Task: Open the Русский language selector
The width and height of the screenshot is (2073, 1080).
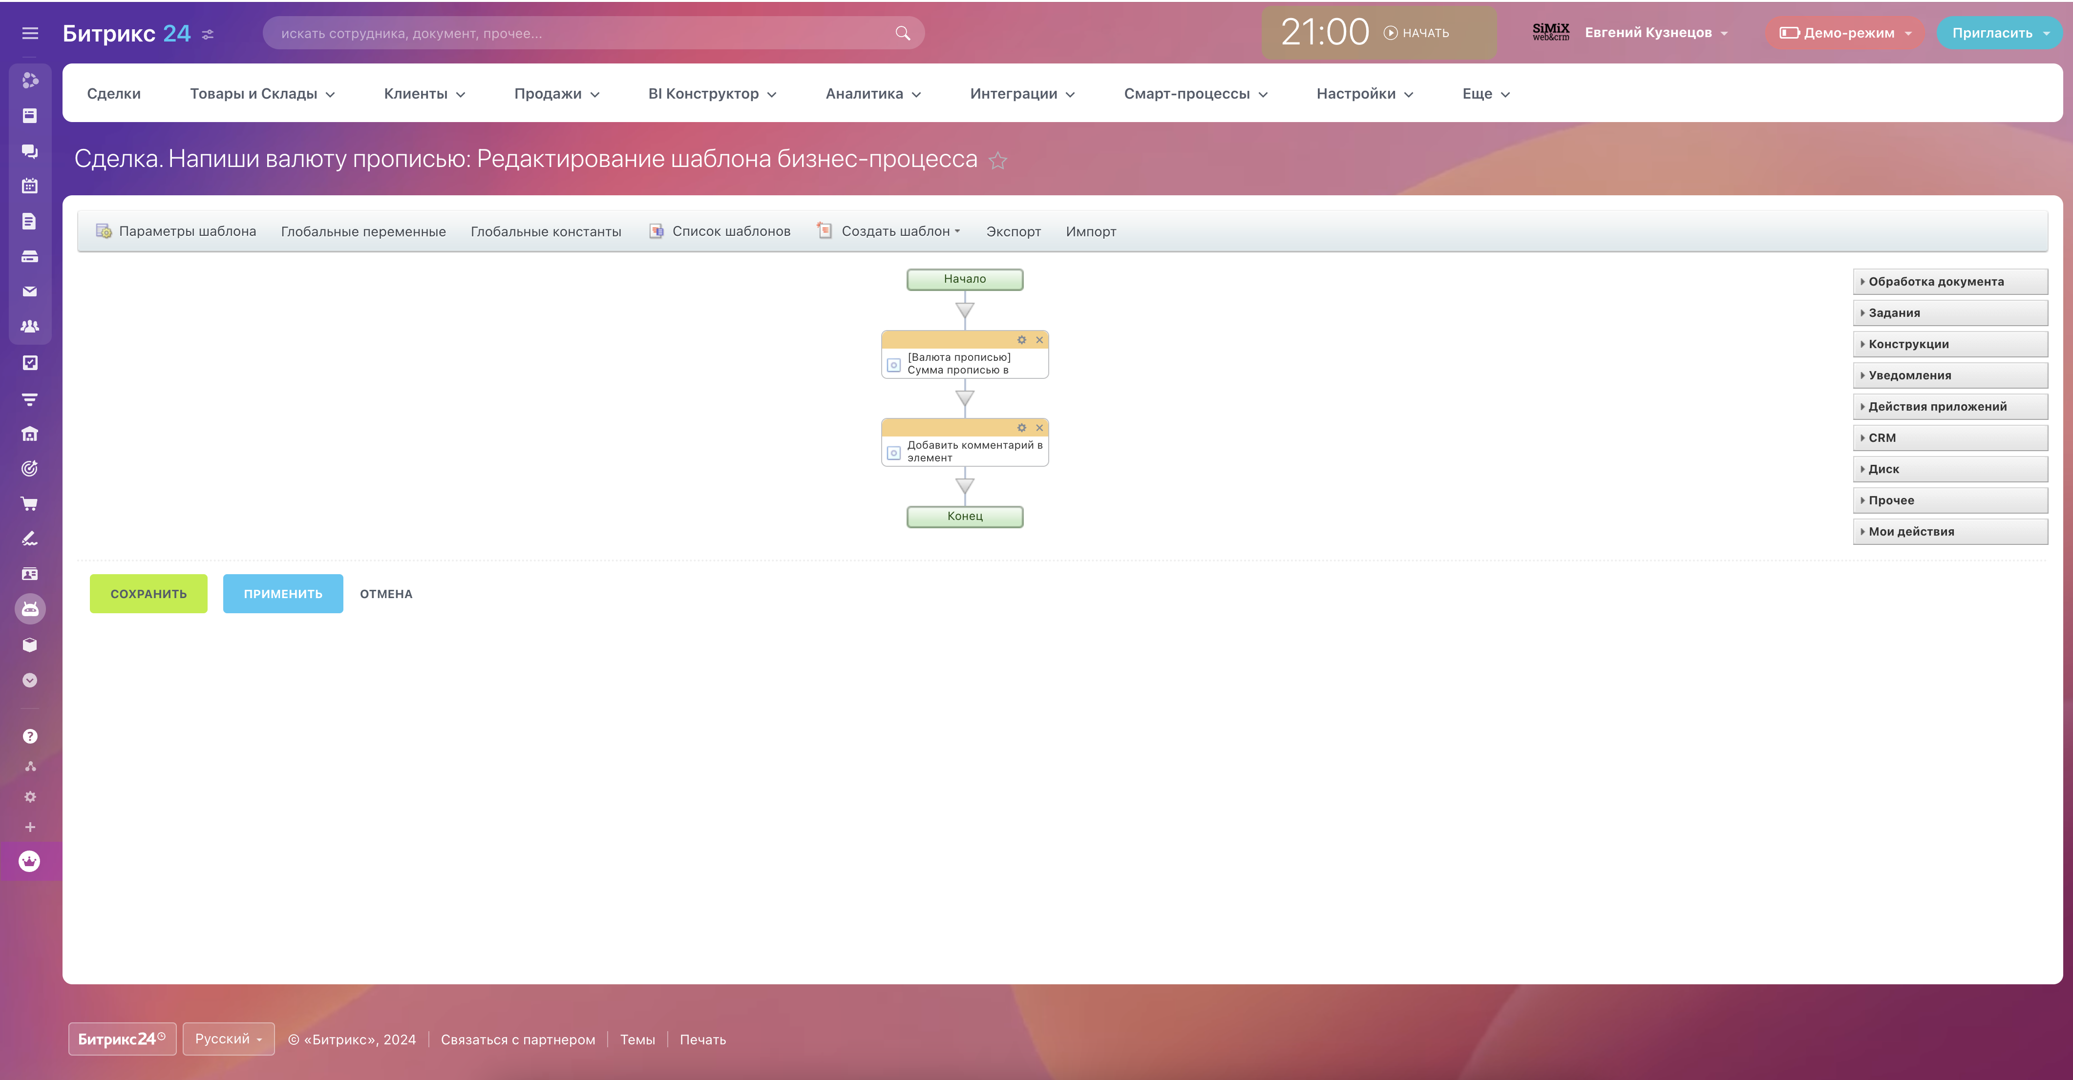Action: [x=228, y=1039]
